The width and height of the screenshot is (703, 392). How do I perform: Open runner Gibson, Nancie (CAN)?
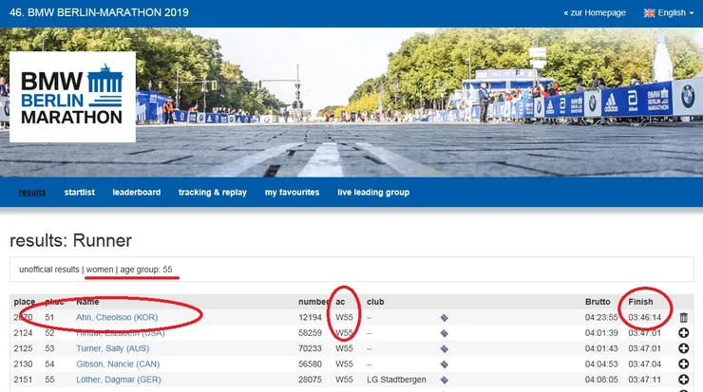118,364
